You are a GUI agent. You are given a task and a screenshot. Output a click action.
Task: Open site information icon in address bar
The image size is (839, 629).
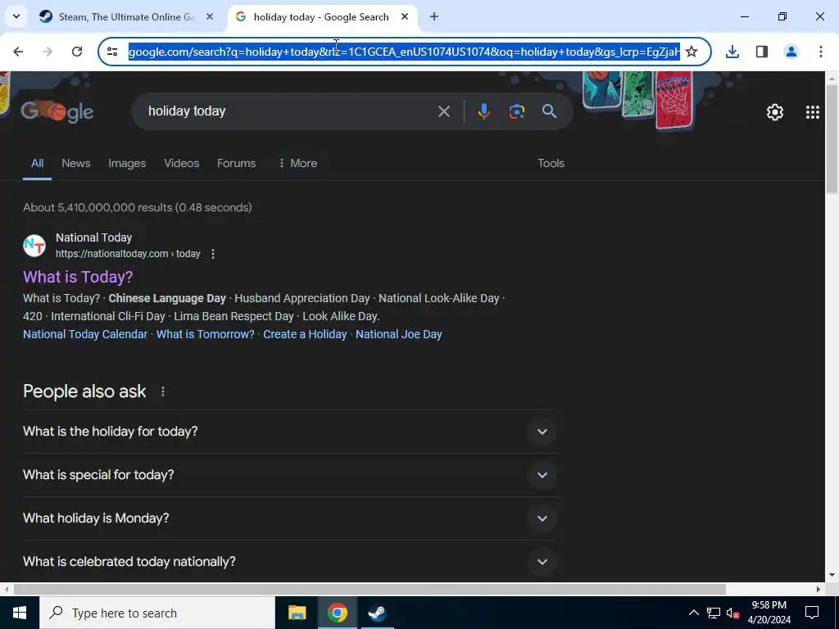click(x=112, y=52)
